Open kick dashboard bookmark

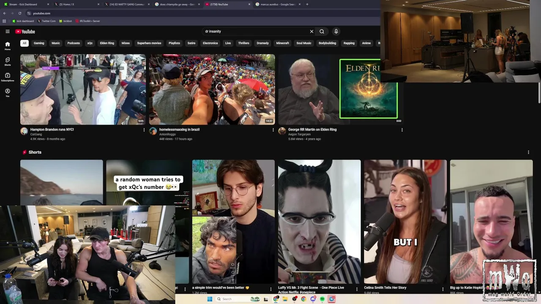(23, 21)
